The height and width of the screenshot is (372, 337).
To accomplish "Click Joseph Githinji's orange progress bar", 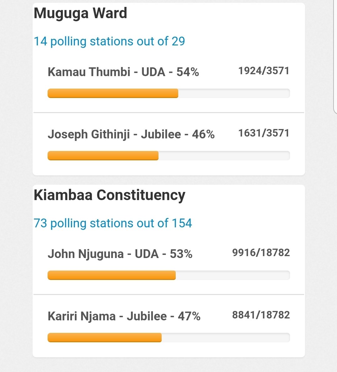I will [103, 156].
